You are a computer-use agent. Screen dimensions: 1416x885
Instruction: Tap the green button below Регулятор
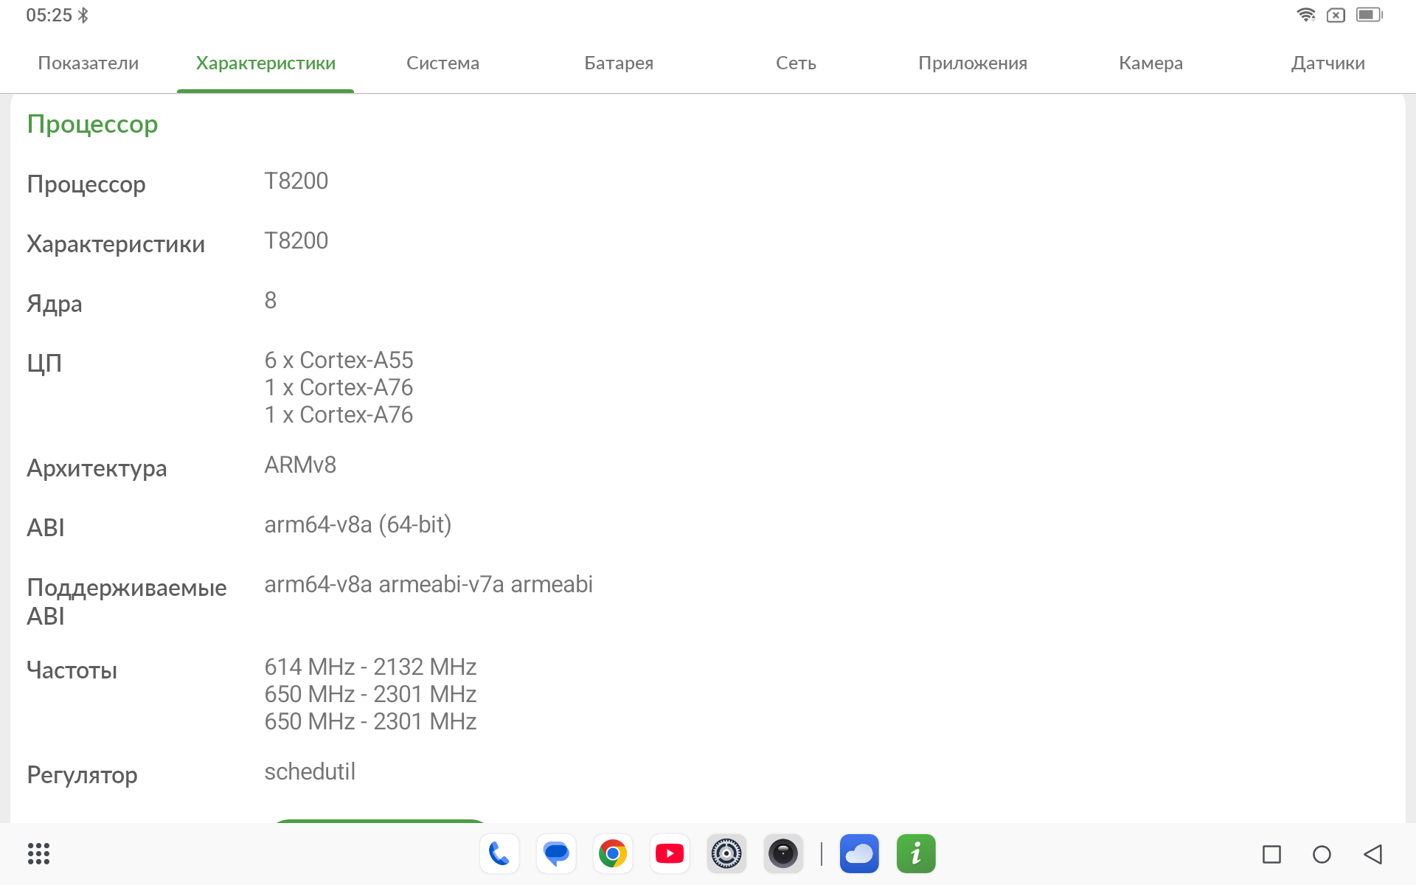pyautogui.click(x=380, y=821)
